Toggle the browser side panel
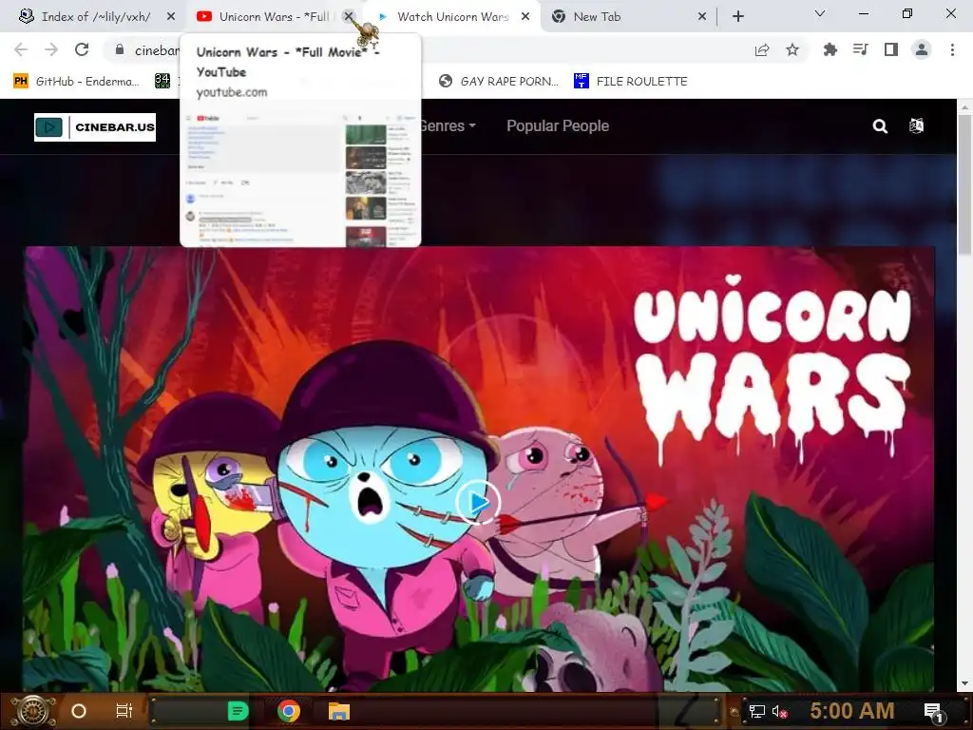The width and height of the screenshot is (973, 730). [891, 49]
